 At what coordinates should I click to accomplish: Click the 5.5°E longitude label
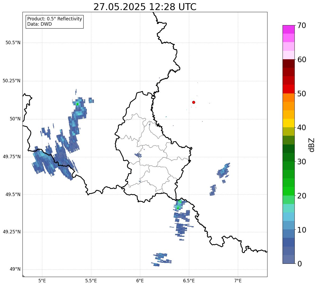tap(91, 280)
